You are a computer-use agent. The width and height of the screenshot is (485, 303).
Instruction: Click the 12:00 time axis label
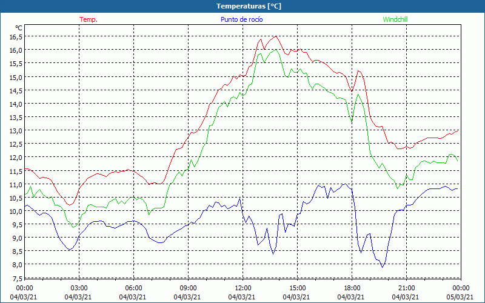click(x=243, y=288)
